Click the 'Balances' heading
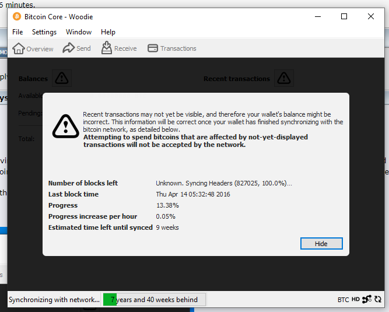Viewport: 389px width, 312px height. pyautogui.click(x=33, y=79)
